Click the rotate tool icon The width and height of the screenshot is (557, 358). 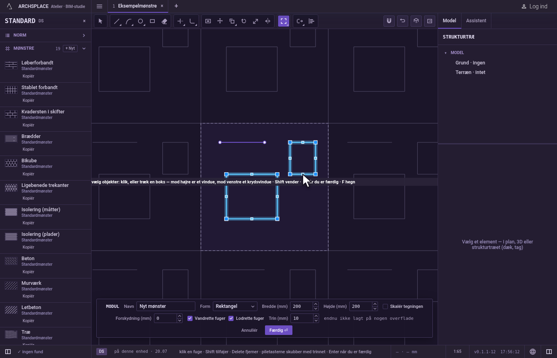coord(244,21)
